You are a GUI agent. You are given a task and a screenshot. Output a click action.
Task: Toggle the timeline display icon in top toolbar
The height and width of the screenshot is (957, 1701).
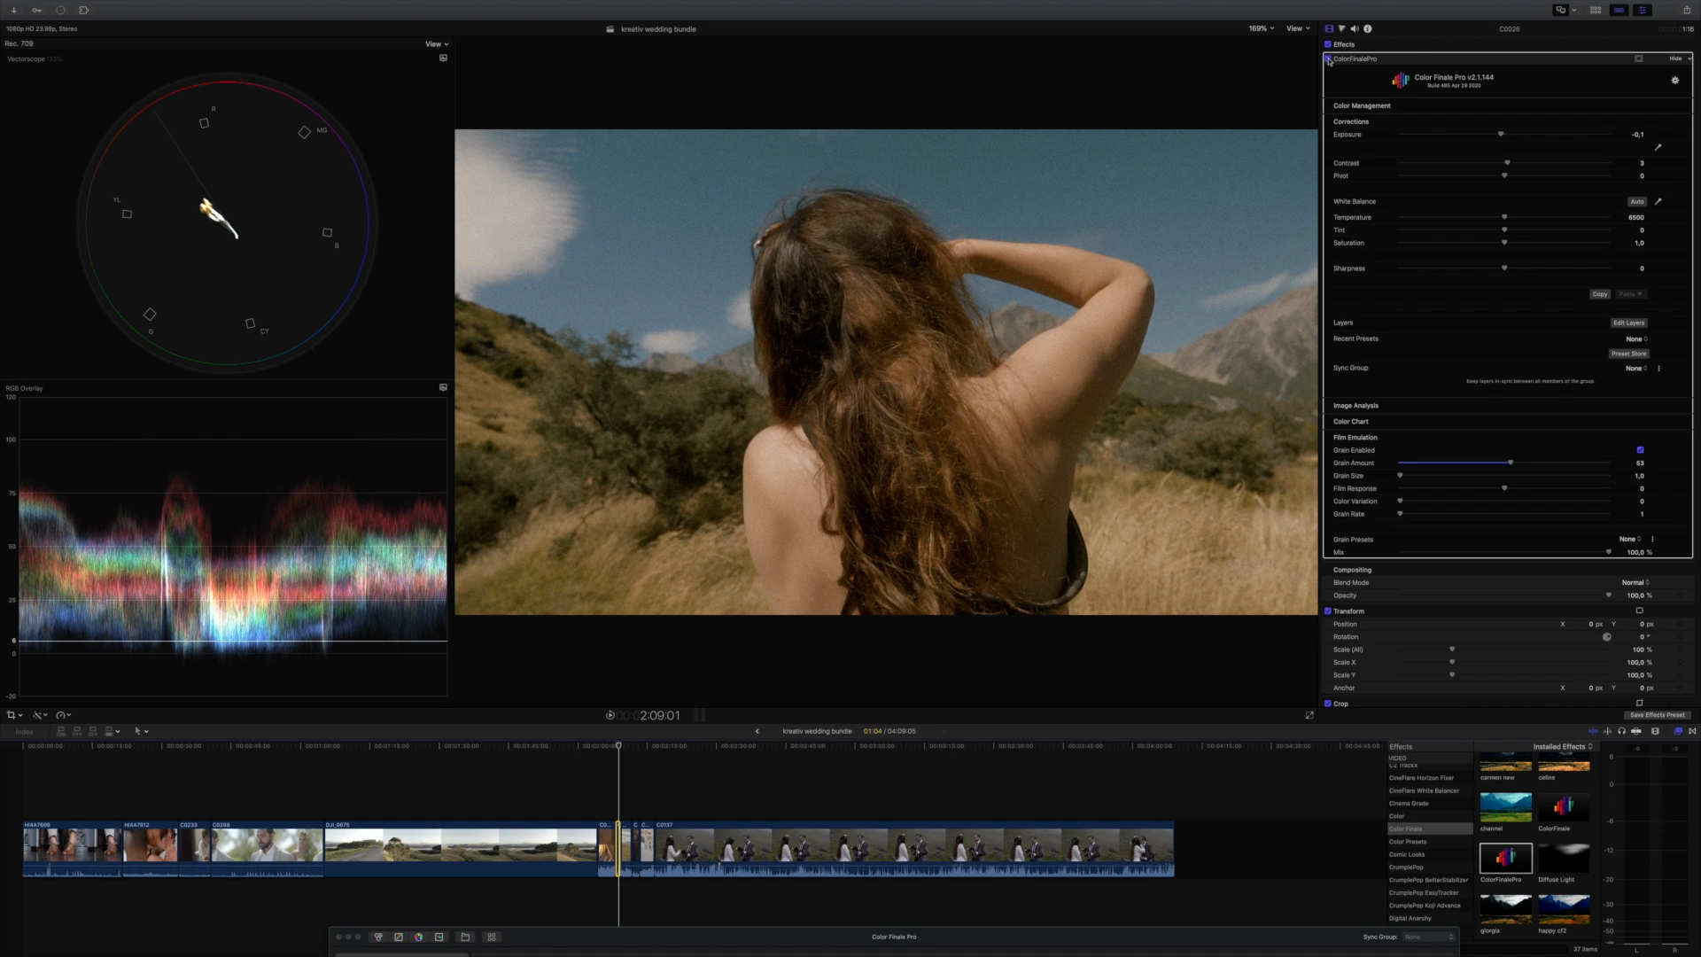pos(1619,11)
